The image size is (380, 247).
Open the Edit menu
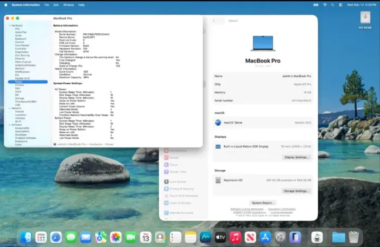click(x=56, y=4)
